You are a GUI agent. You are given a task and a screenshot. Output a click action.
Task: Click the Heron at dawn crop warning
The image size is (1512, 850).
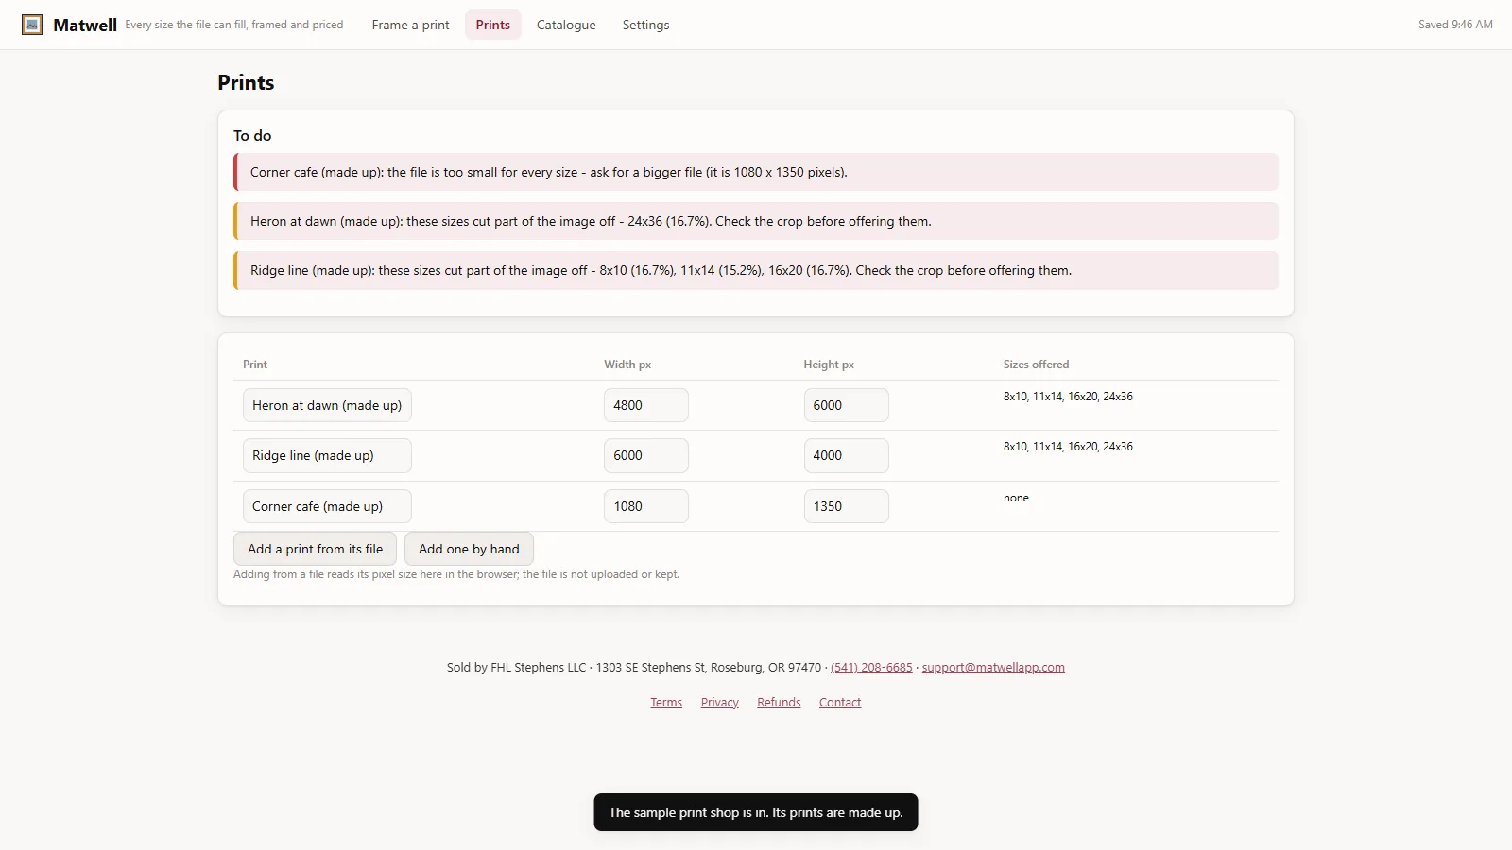[x=756, y=221]
